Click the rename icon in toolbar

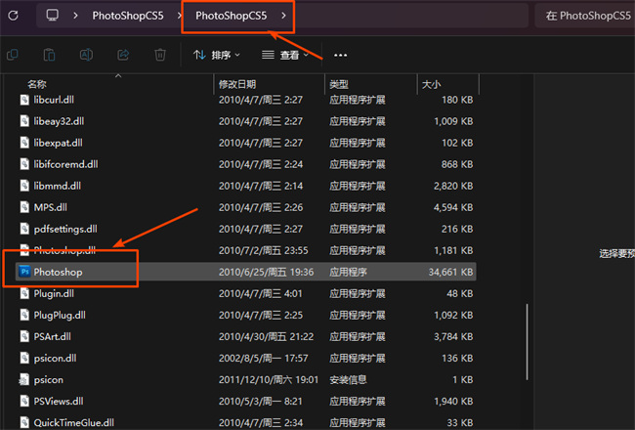(x=86, y=55)
